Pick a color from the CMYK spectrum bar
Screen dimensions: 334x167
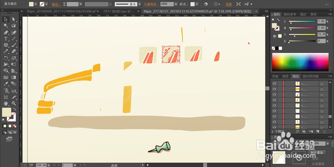300,62
